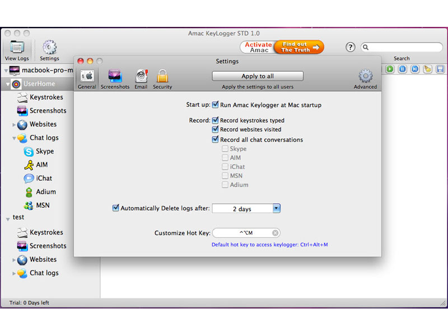The height and width of the screenshot is (336, 448).
Task: Click Activate Amac button
Action: (258, 47)
